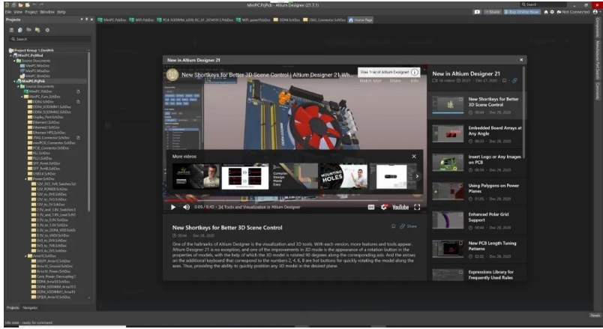The width and height of the screenshot is (603, 329).
Task: Open the Panels button at bottom right
Action: click(x=595, y=316)
